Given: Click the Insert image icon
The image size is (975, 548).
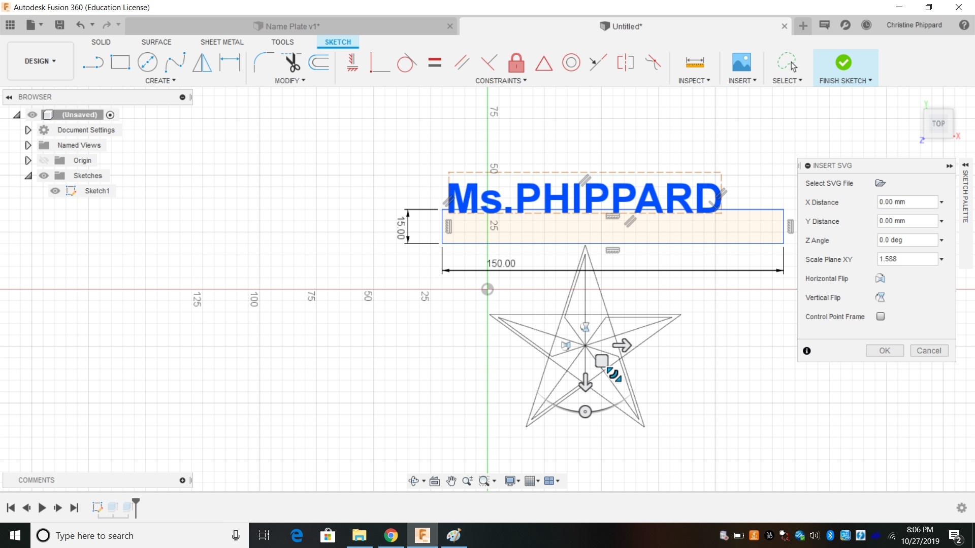Looking at the screenshot, I should [741, 62].
